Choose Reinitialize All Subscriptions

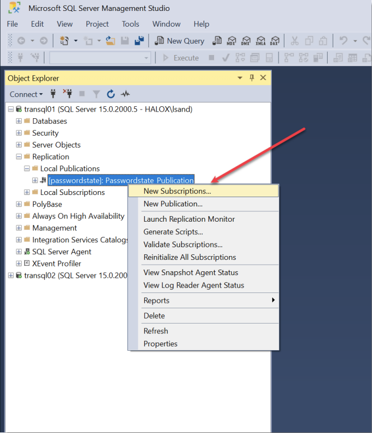pos(204,258)
